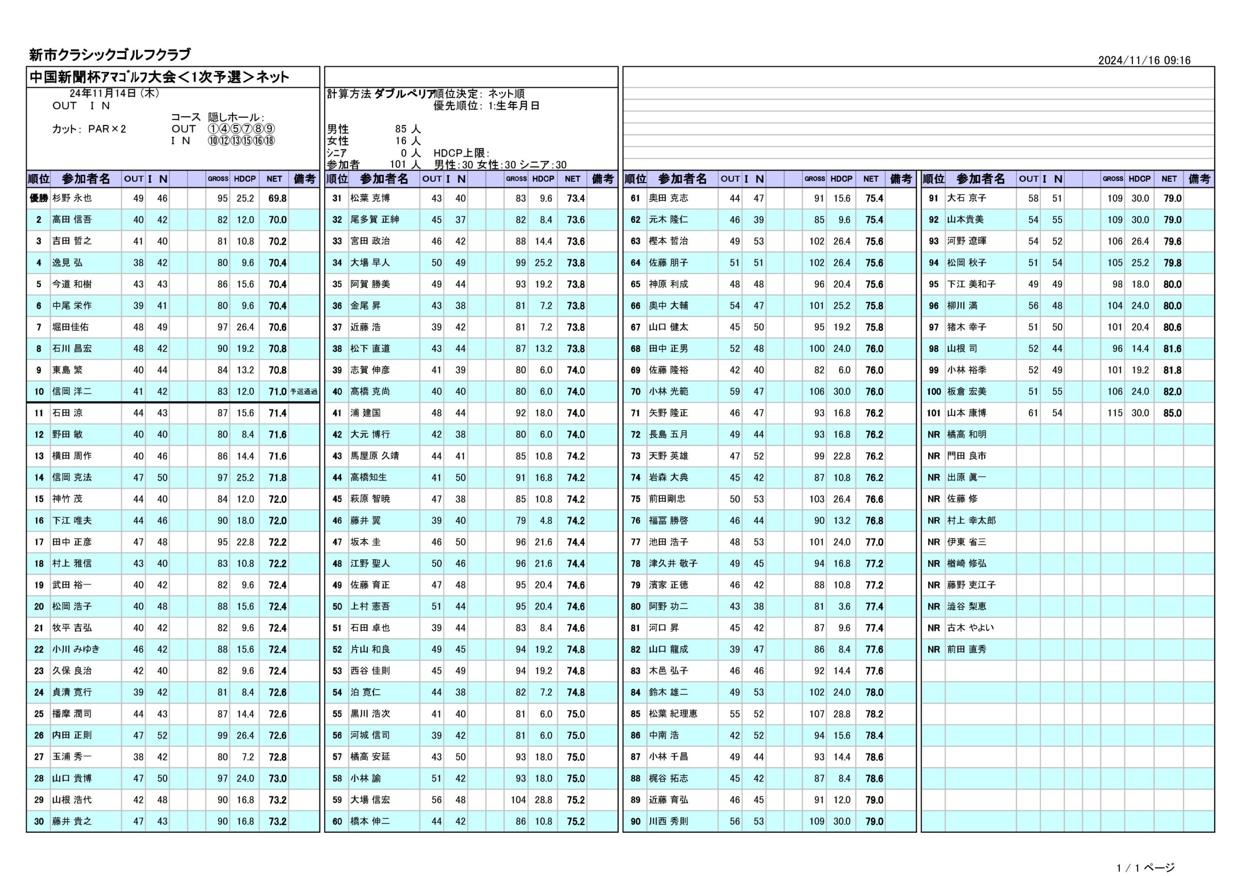
Task: Click the name 大場 信宏 at rank 59
Action: (370, 800)
